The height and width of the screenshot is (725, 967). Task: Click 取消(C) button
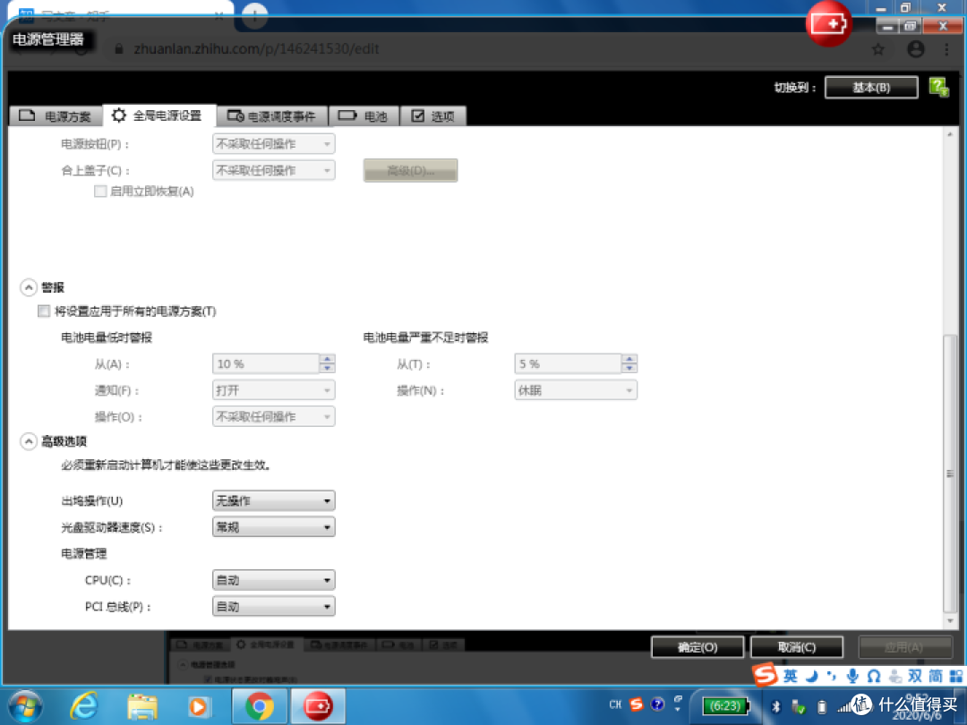tap(796, 647)
